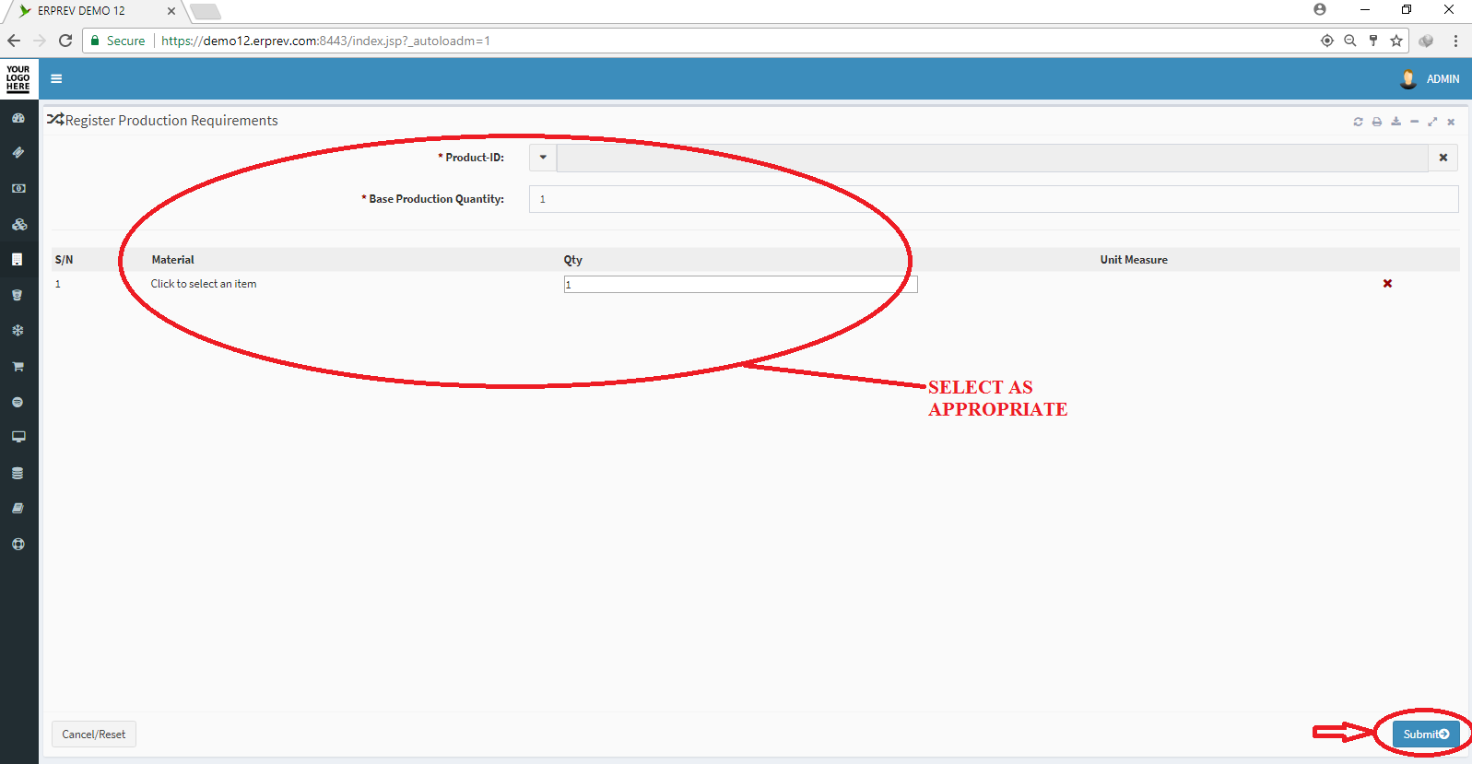This screenshot has width=1472, height=764.
Task: Click the saved password key icon
Action: 1373,41
